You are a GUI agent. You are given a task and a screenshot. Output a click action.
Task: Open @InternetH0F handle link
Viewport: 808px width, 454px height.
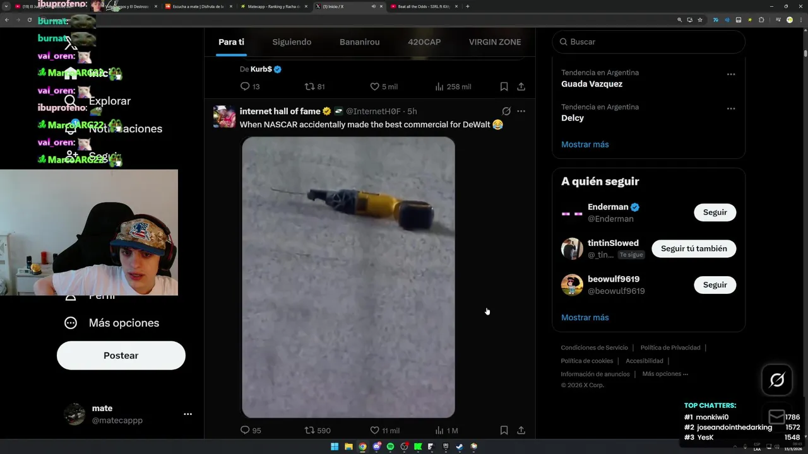[373, 112]
